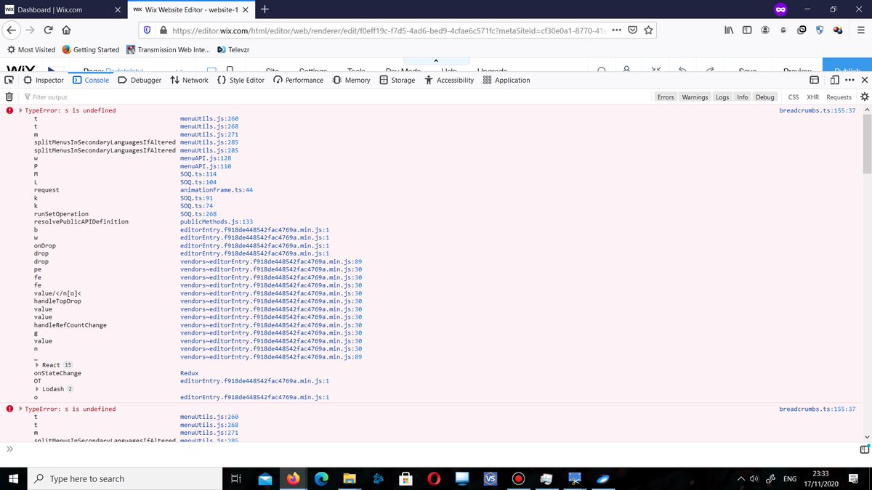Click the Windows taskbar search box
Image resolution: width=872 pixels, height=490 pixels.
click(126, 478)
